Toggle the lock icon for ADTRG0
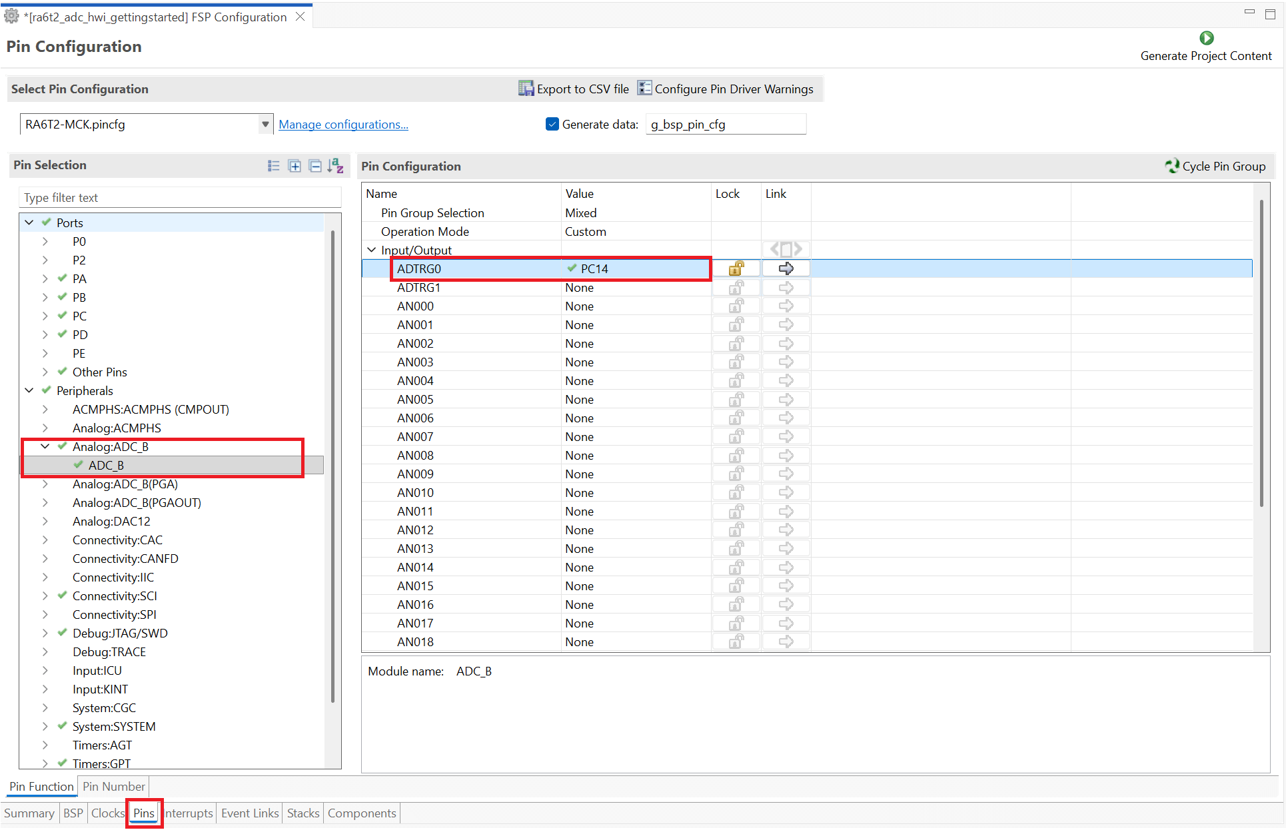 [736, 268]
